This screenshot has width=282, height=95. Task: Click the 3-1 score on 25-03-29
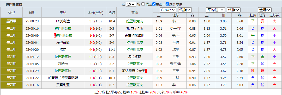point(92,71)
